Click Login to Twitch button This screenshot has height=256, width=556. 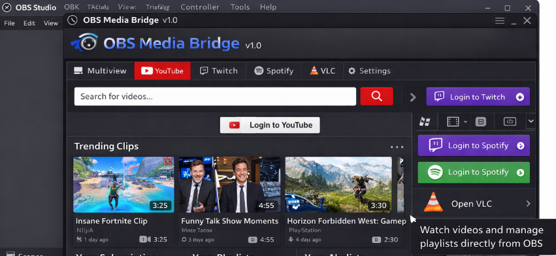478,97
